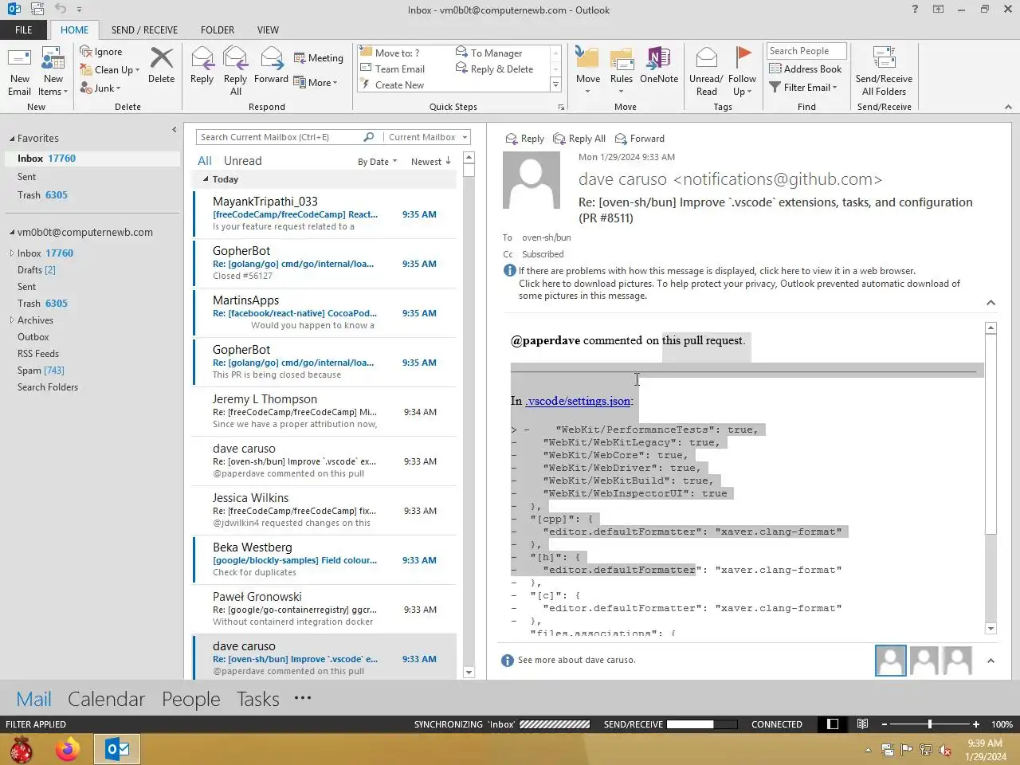Switch to Calendar view
The height and width of the screenshot is (765, 1020).
click(106, 699)
